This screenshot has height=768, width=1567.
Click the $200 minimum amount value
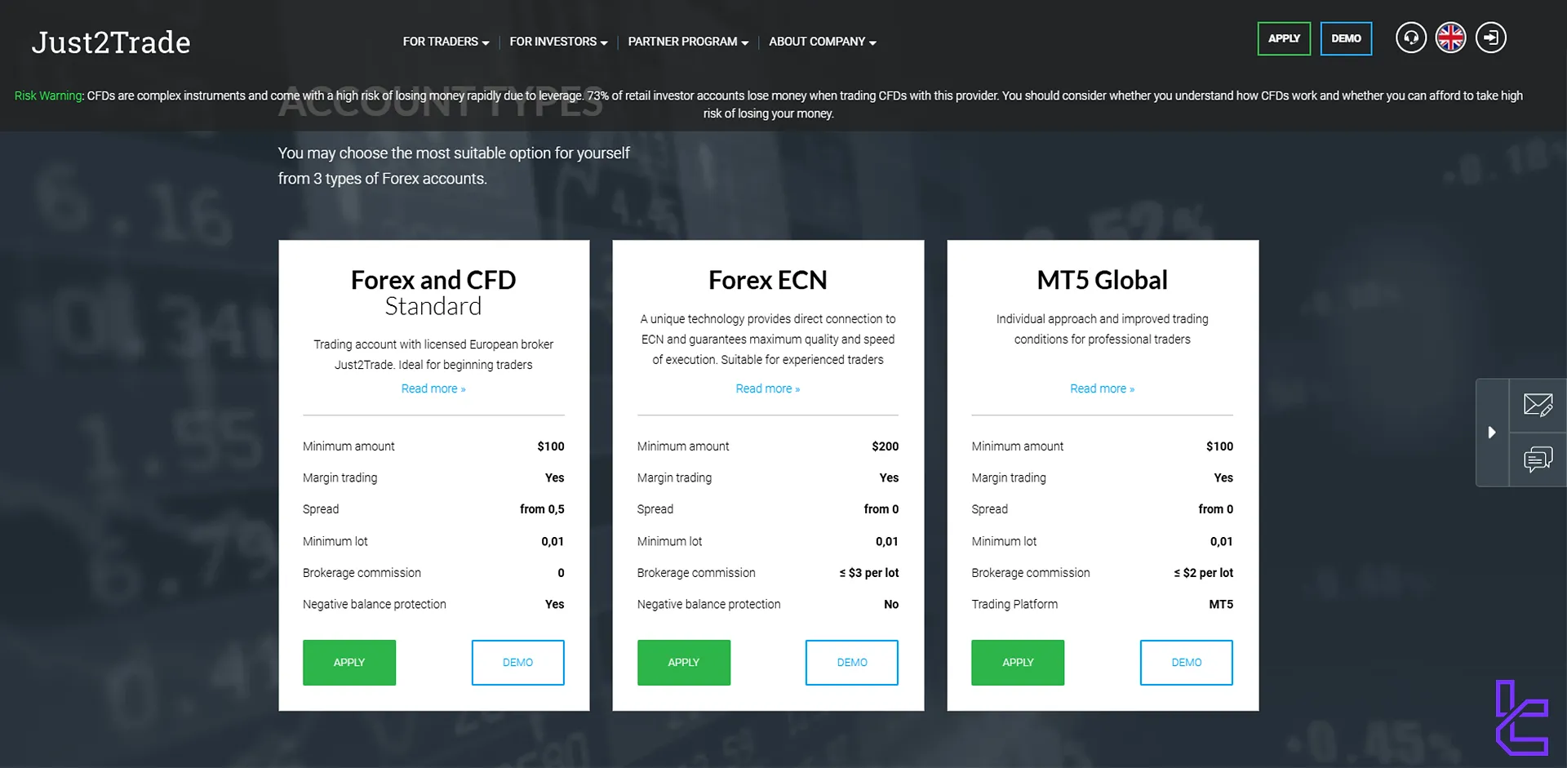[885, 446]
